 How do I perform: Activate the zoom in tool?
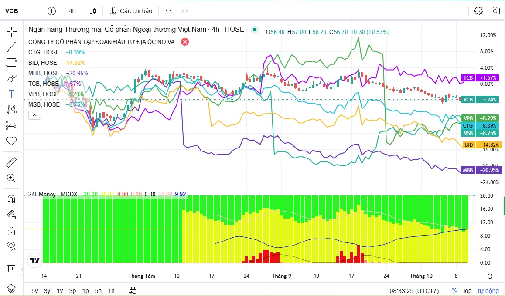click(11, 178)
